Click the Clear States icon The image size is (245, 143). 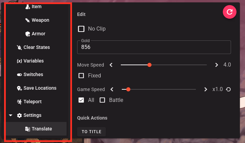click(19, 47)
